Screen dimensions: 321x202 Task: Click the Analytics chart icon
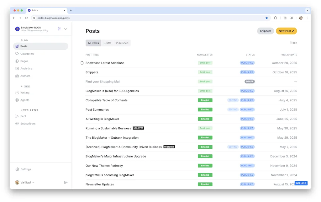17,68
